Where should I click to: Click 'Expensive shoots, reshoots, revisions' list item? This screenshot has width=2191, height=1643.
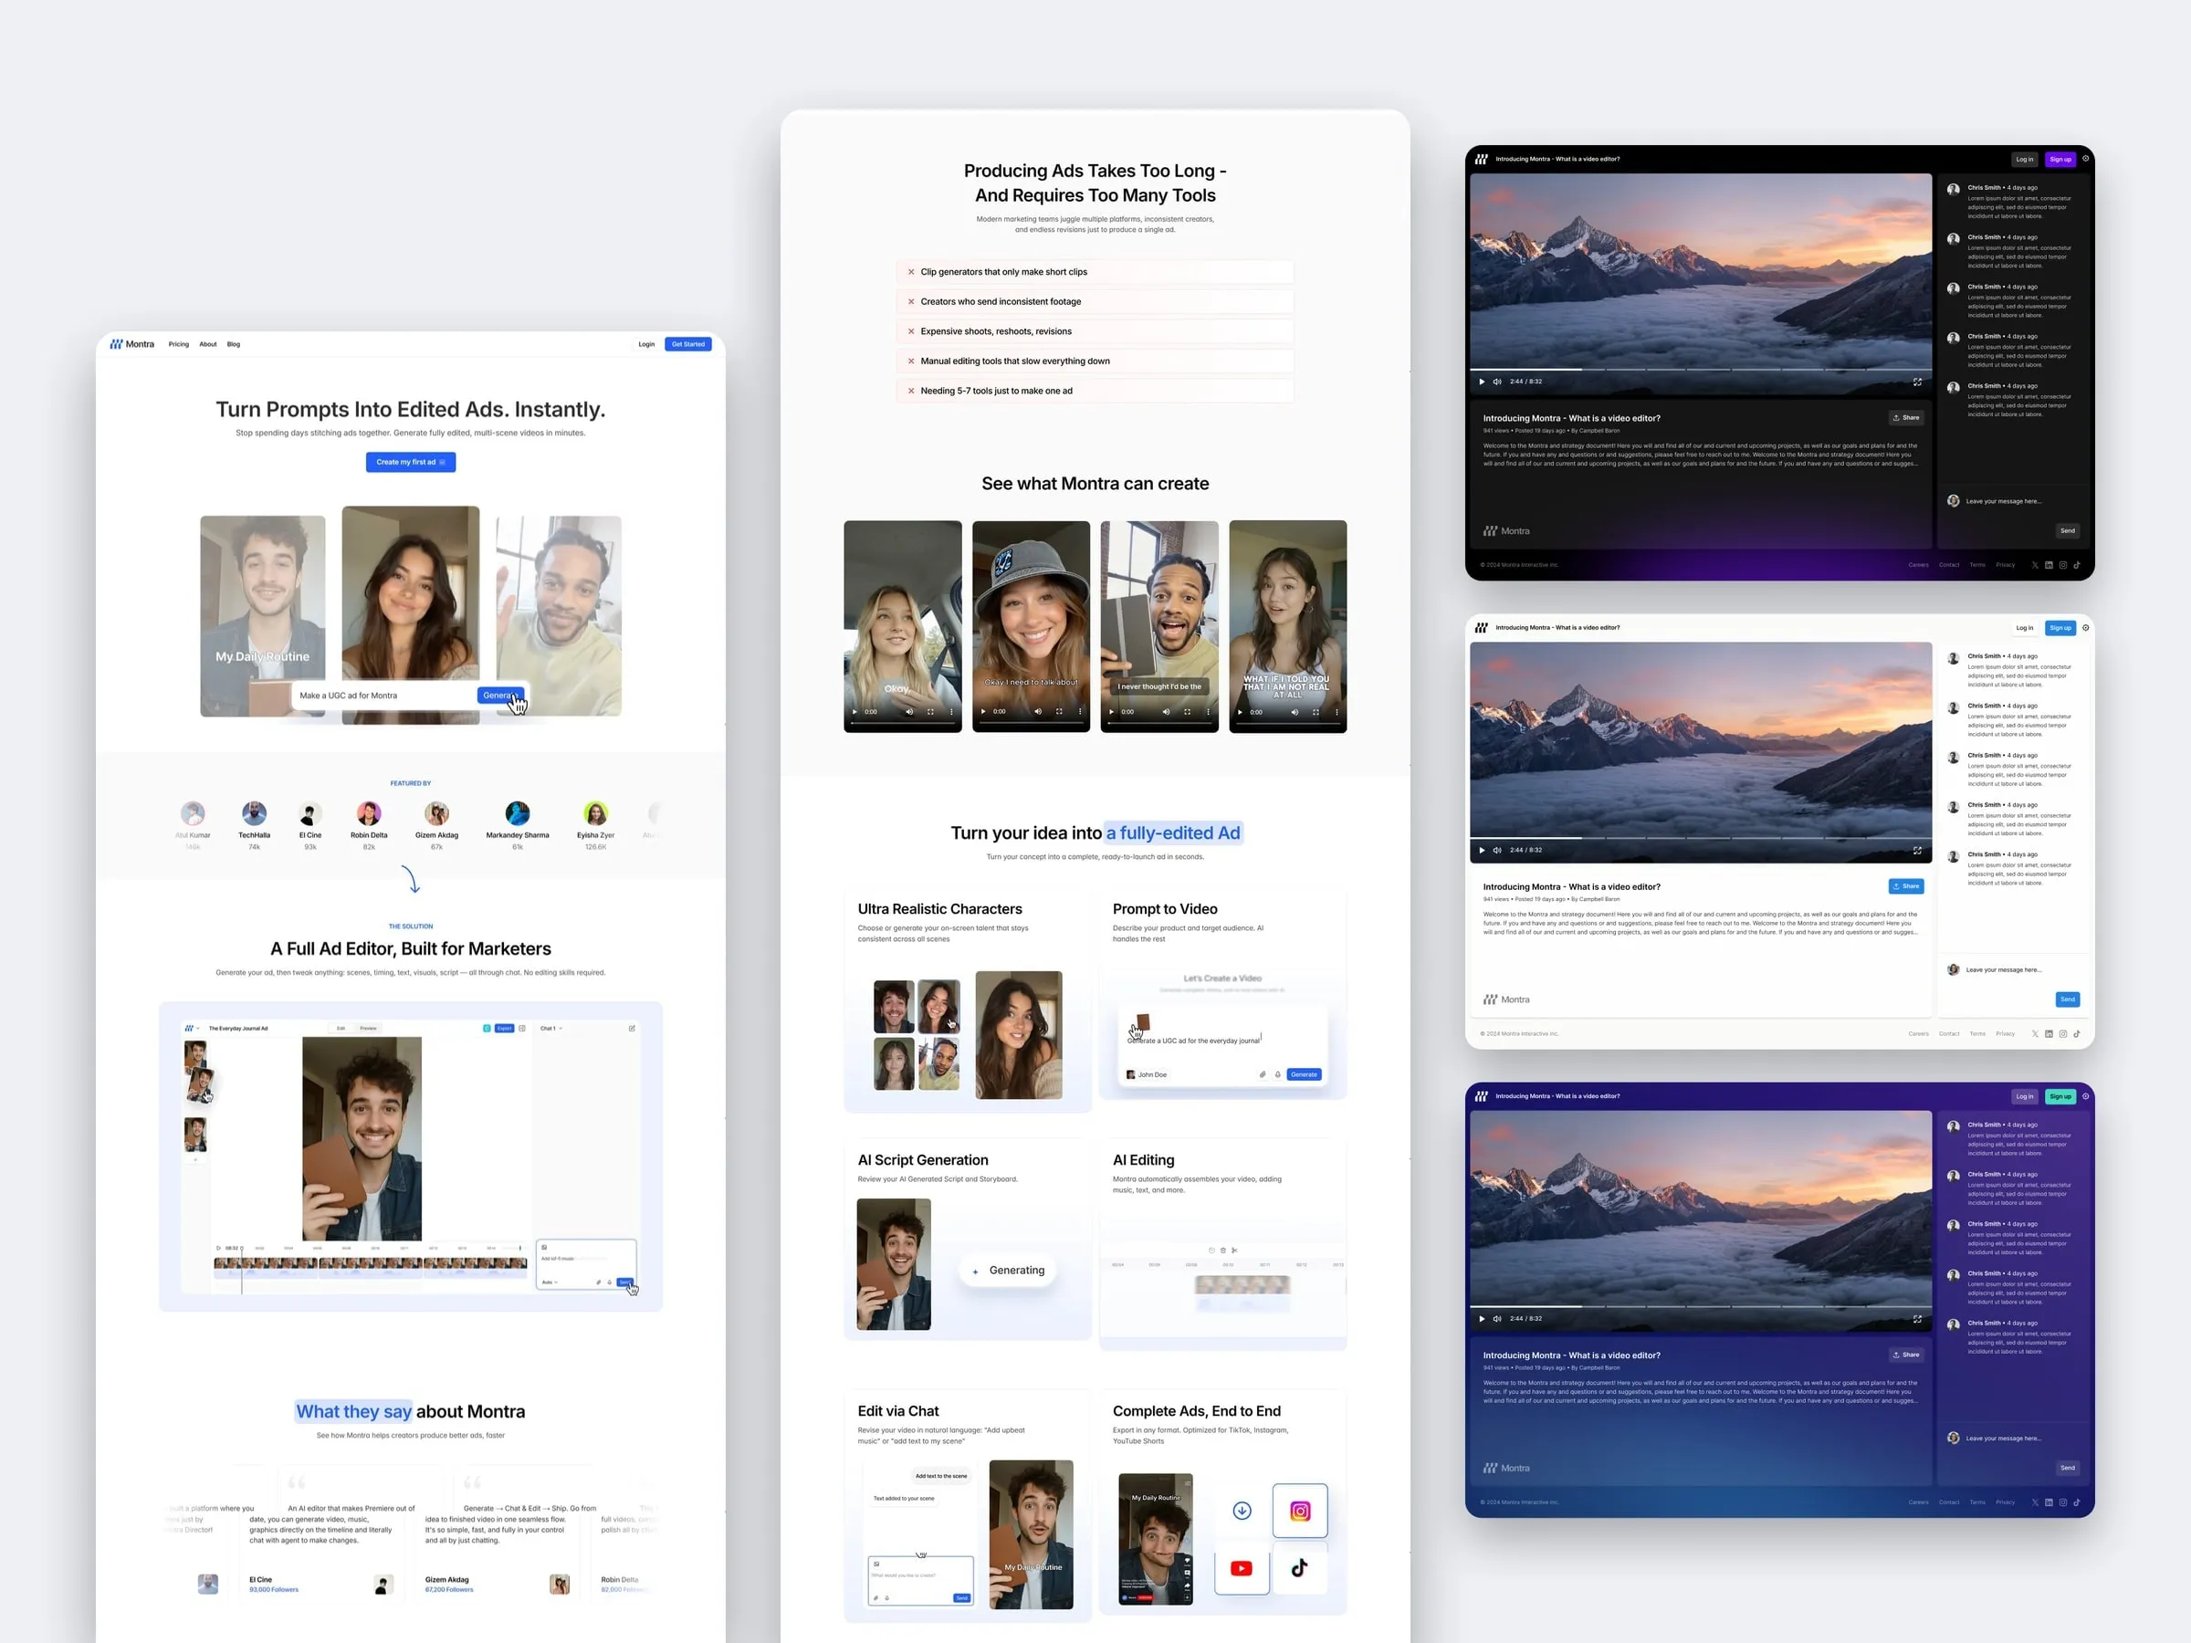pos(1095,331)
